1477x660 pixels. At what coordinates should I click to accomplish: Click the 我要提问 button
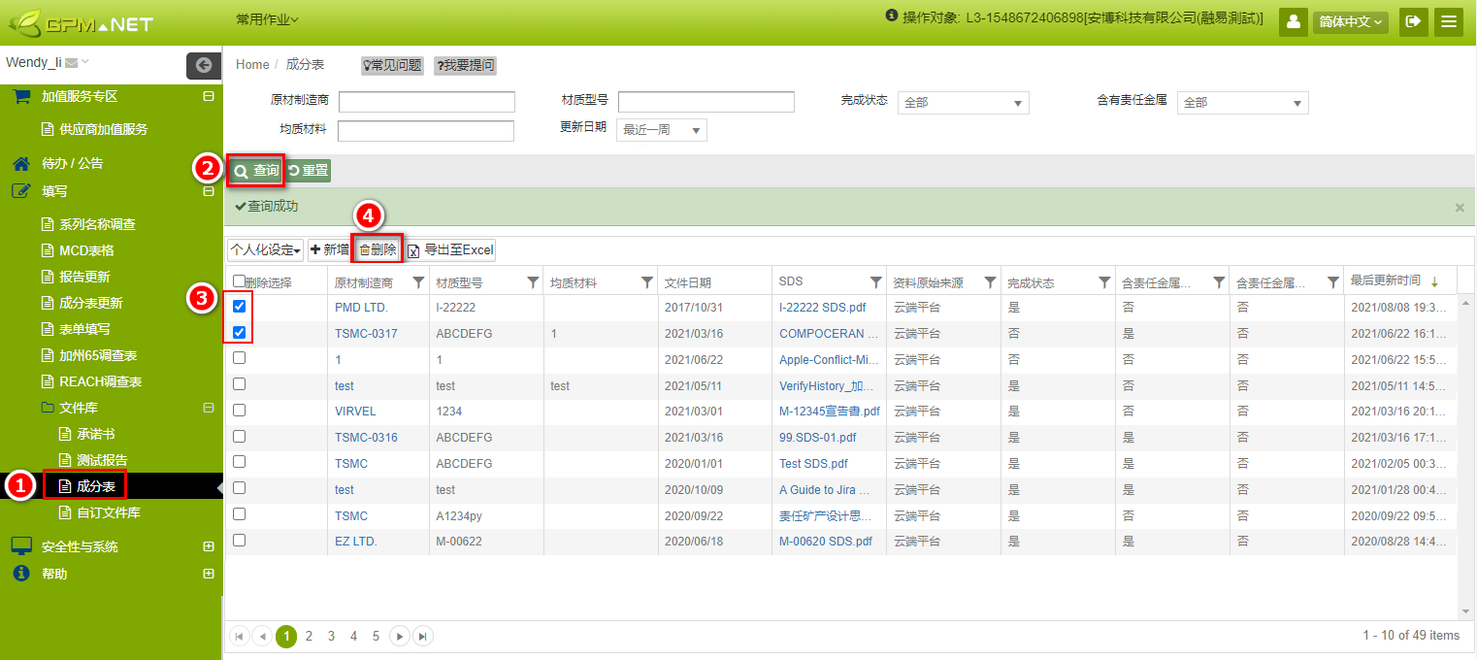click(x=465, y=65)
